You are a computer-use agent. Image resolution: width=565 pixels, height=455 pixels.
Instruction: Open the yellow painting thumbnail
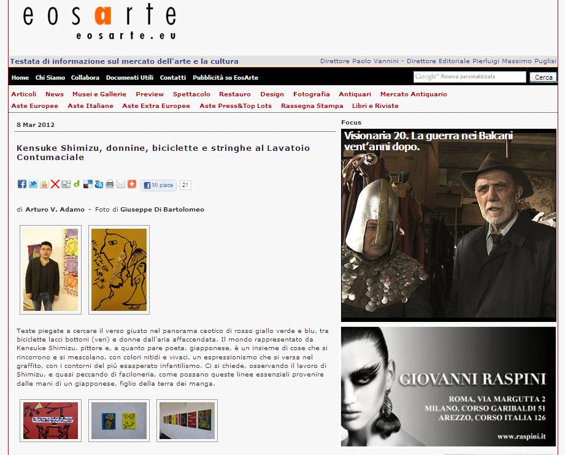click(119, 270)
